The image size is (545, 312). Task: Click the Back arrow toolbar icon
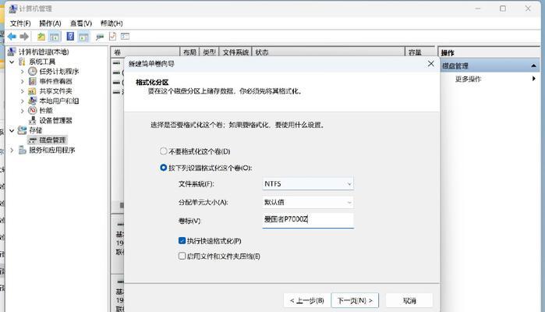pyautogui.click(x=12, y=37)
